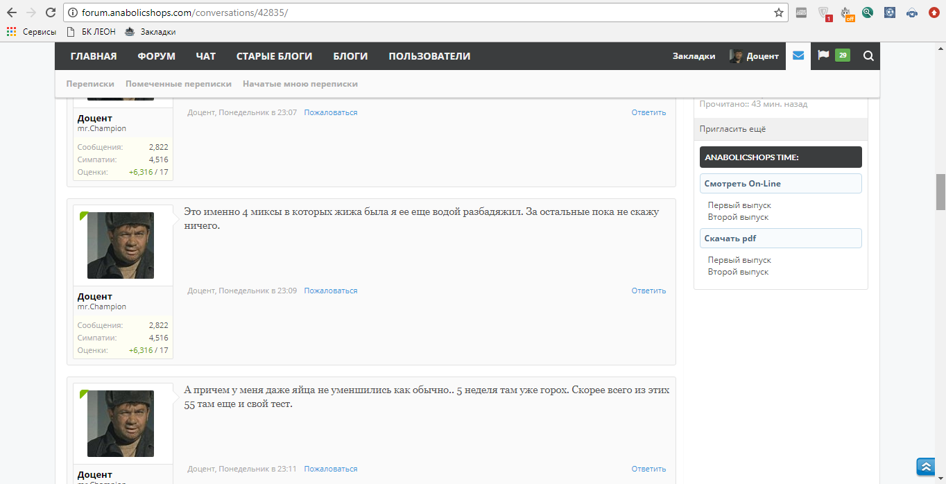Viewport: 946px width, 484px height.
Task: Open the green magnifier extension icon
Action: click(868, 12)
